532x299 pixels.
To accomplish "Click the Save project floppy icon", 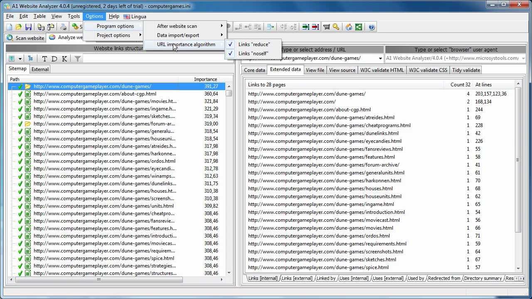I will 28,27.
